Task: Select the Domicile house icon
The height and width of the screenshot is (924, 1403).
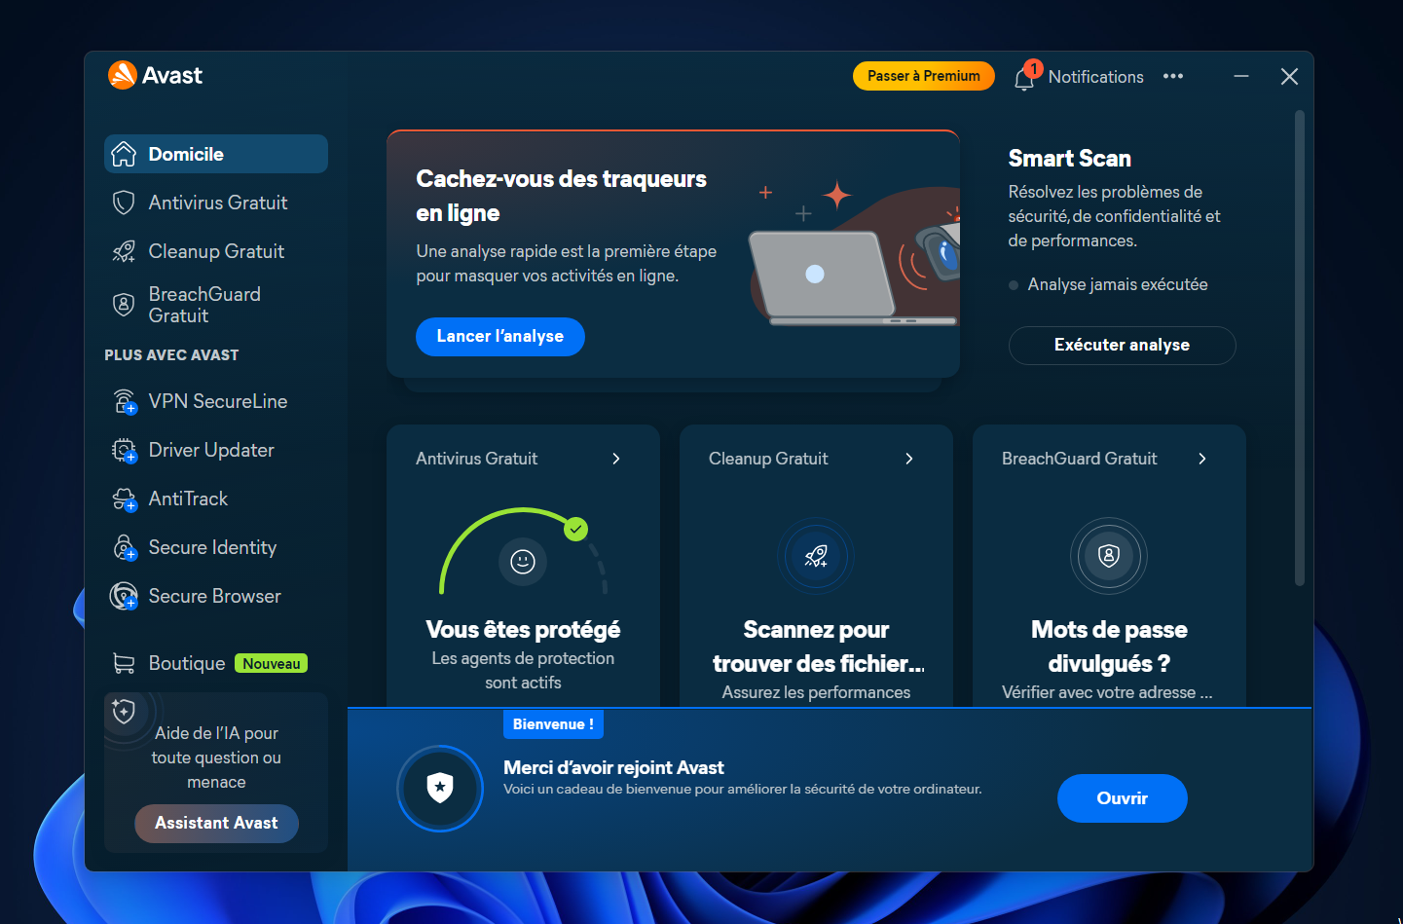Action: [x=124, y=154]
